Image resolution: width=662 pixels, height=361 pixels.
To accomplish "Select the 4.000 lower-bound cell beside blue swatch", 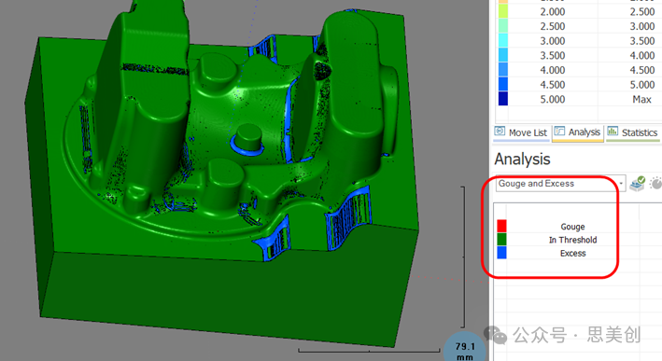I will [552, 70].
